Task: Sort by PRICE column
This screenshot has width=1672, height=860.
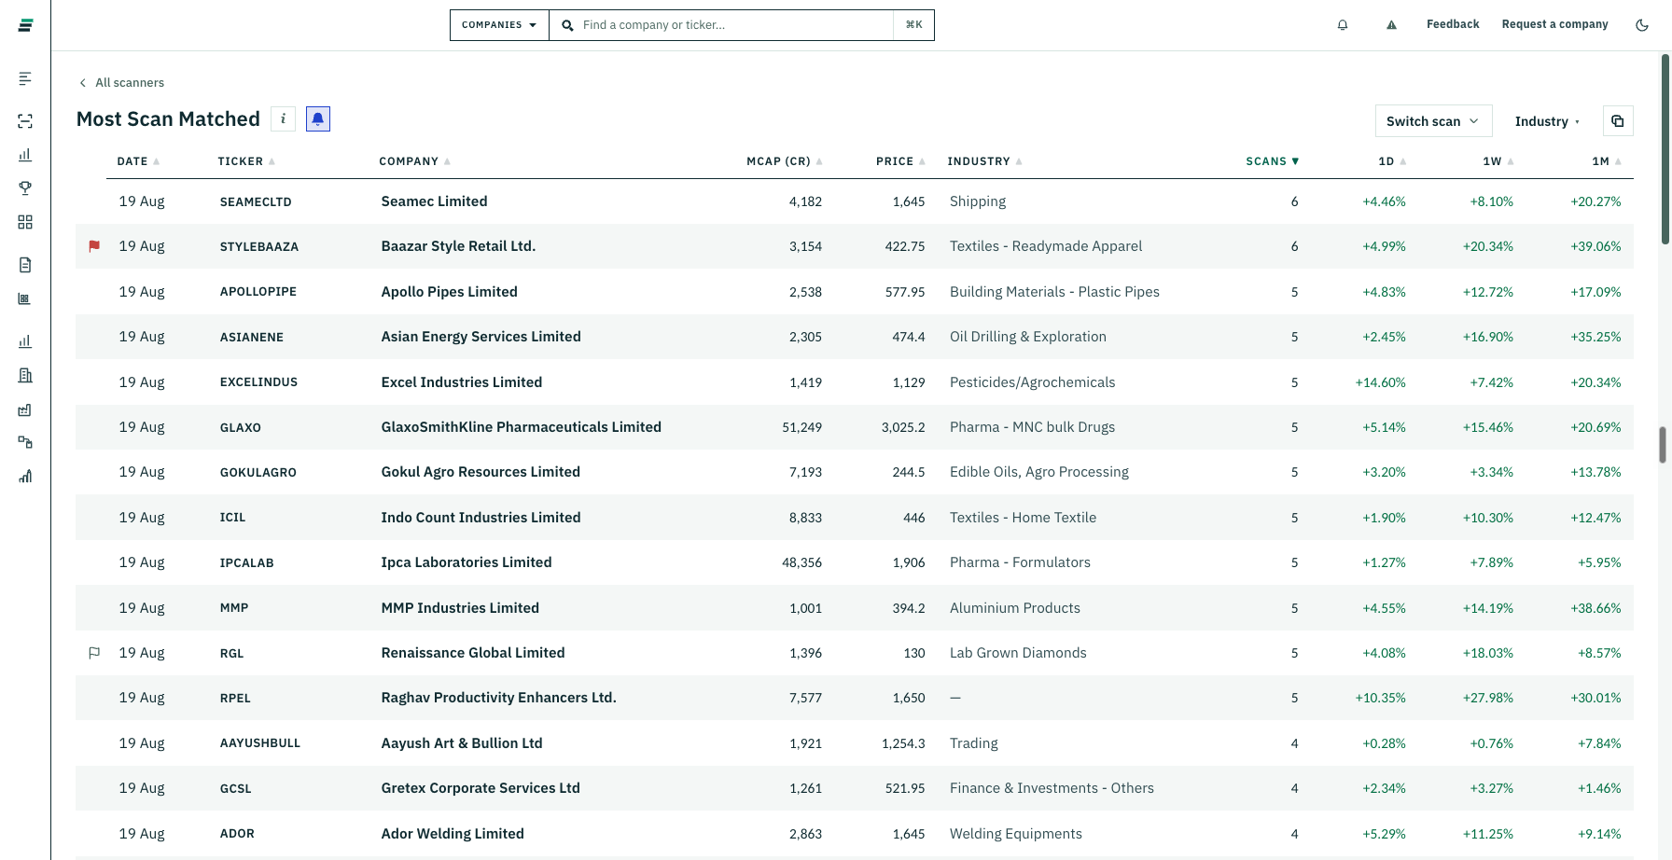Action: coord(900,161)
